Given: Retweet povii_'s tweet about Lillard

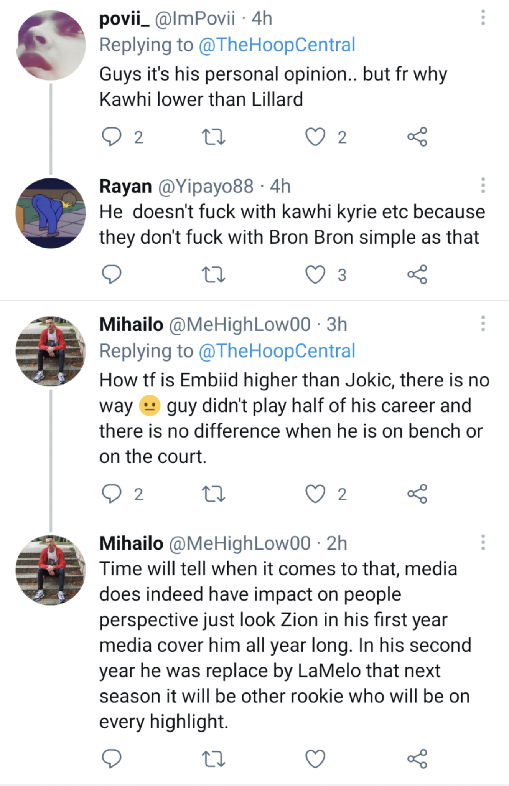Looking at the screenshot, I should pos(213,137).
